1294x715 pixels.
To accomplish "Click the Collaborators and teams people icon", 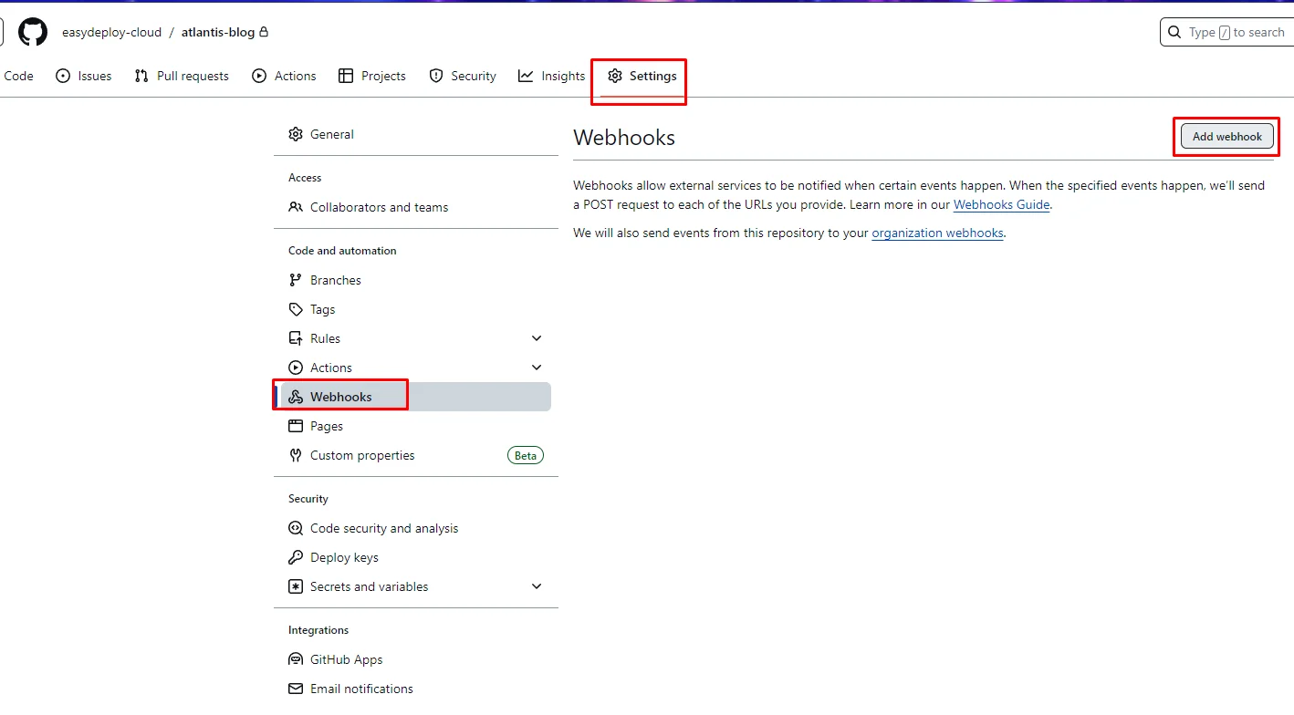I will point(296,207).
